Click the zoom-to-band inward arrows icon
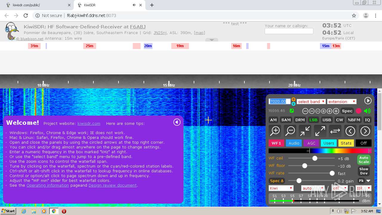 click(305, 131)
